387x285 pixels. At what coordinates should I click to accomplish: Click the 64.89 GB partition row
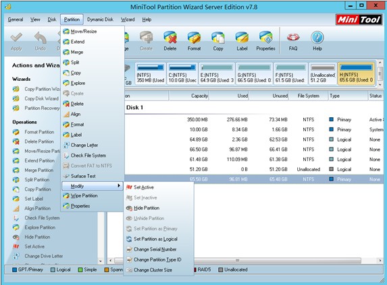pyautogui.click(x=254, y=139)
